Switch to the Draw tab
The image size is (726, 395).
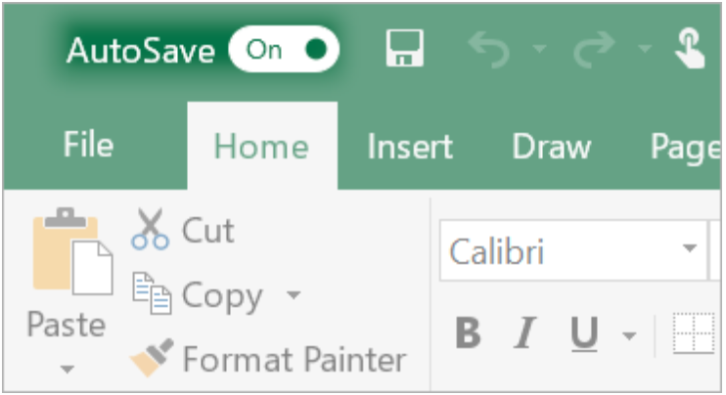[552, 147]
